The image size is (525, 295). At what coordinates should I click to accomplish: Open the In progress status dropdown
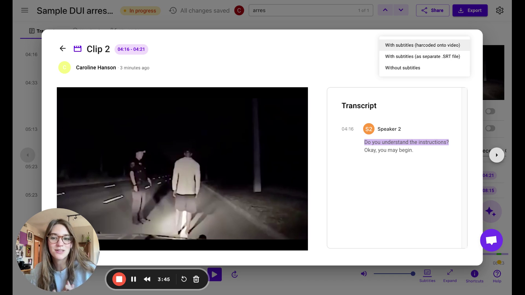point(140,11)
